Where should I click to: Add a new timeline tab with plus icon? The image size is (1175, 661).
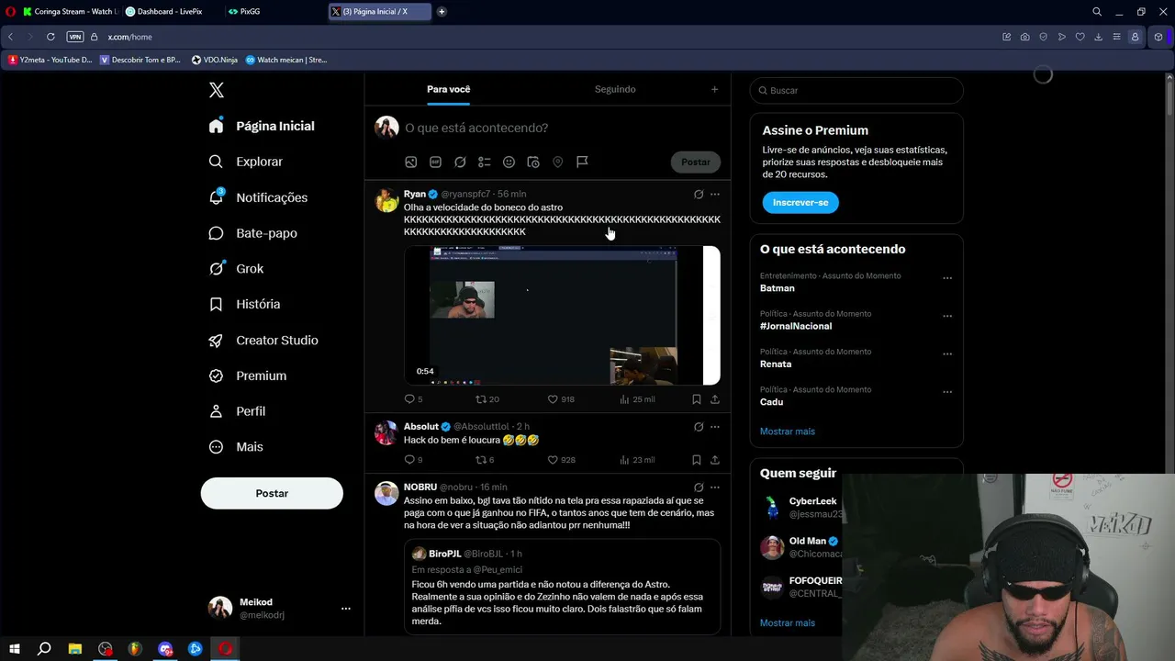[715, 89]
